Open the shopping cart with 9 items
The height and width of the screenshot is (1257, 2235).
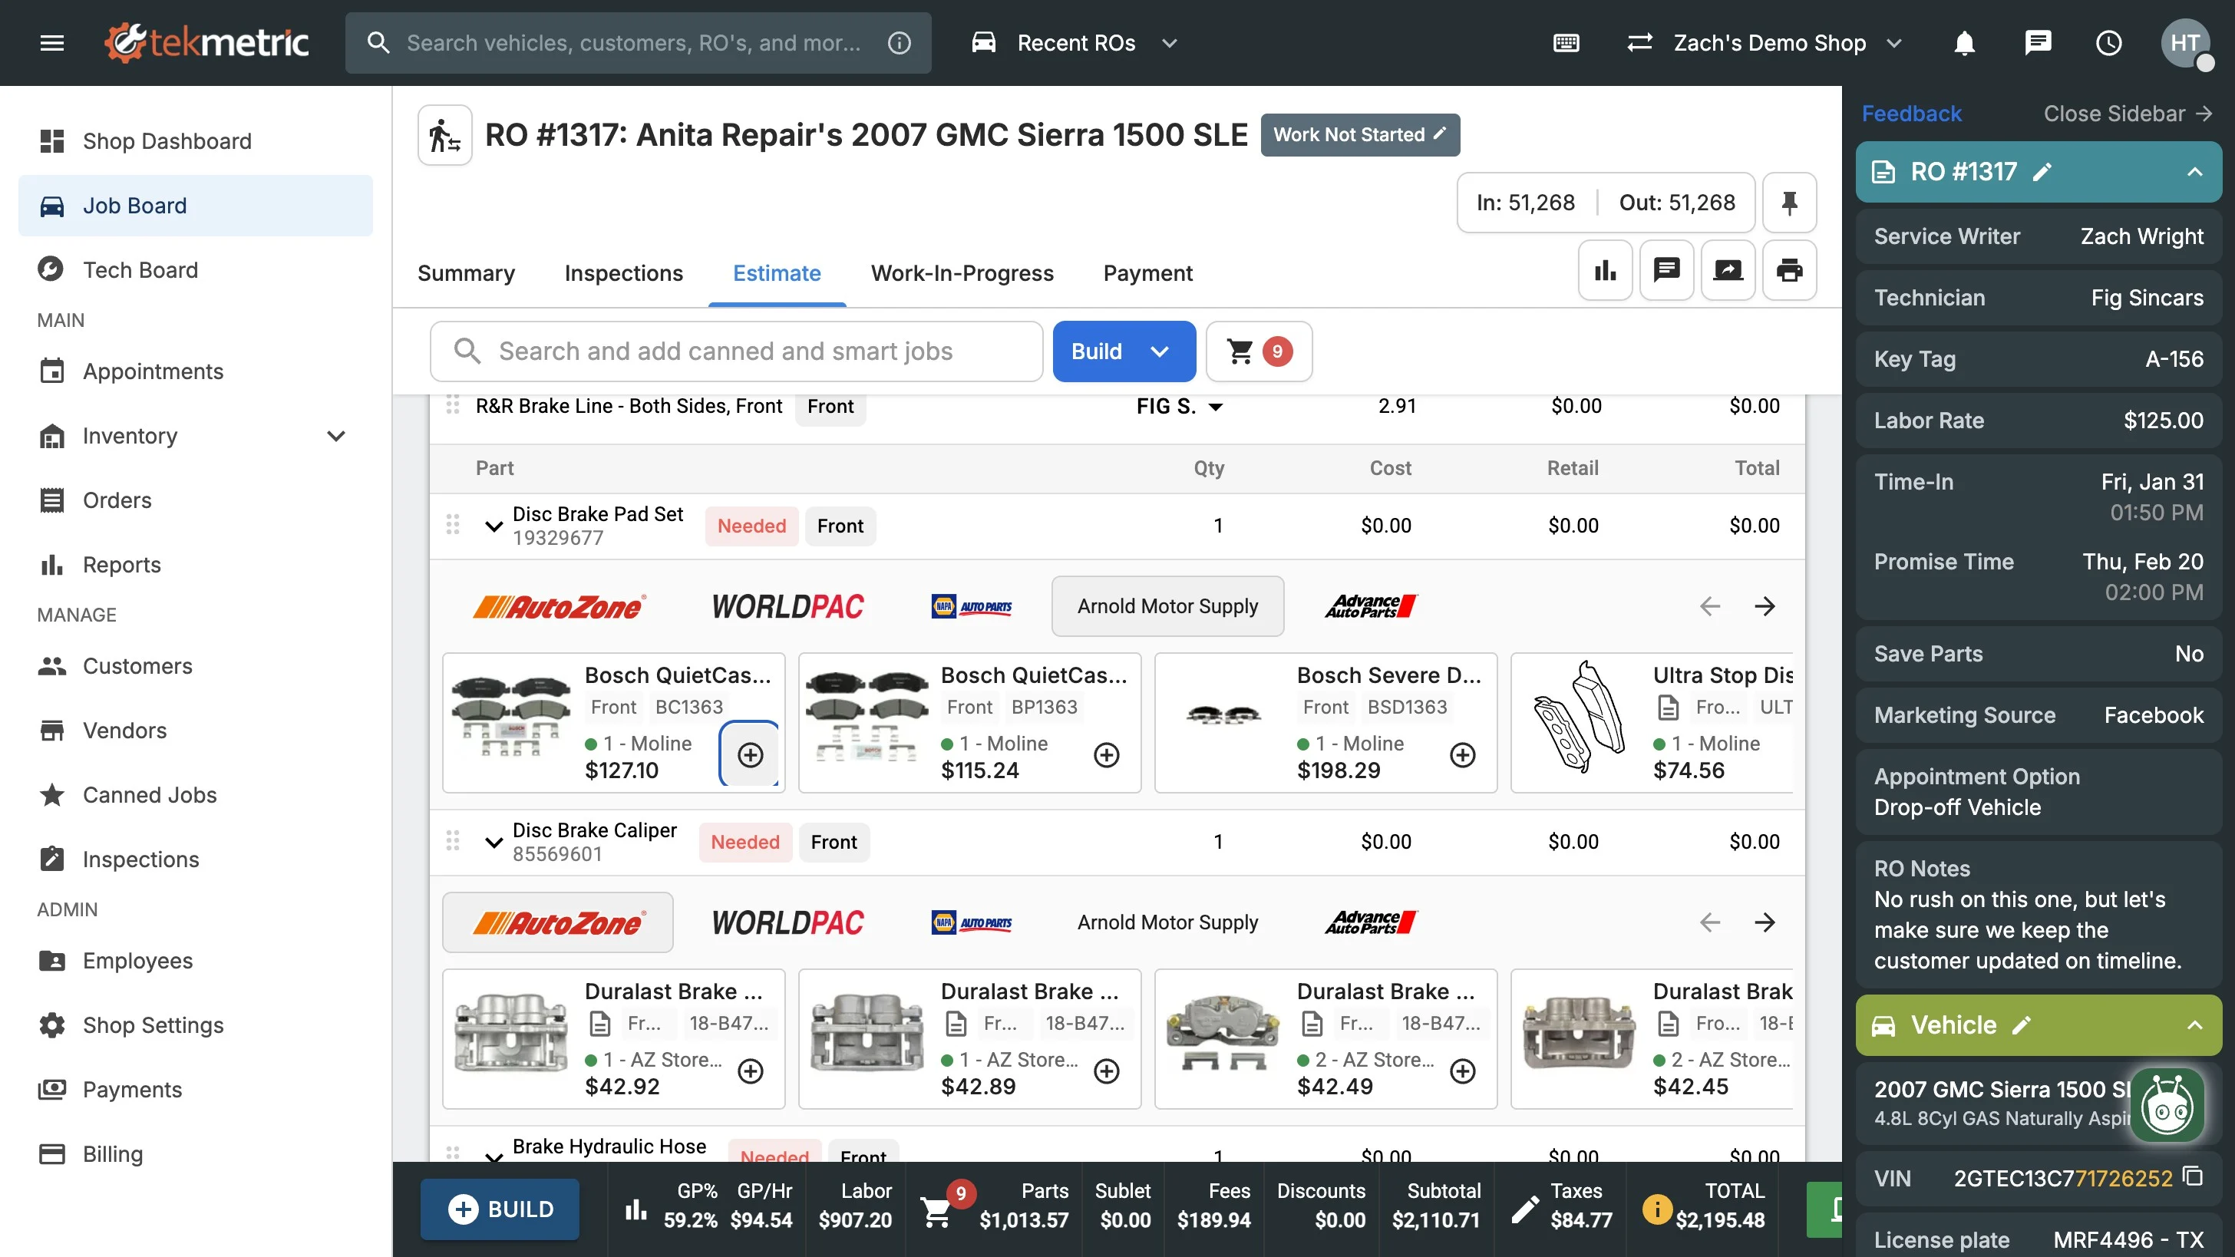(x=1258, y=351)
